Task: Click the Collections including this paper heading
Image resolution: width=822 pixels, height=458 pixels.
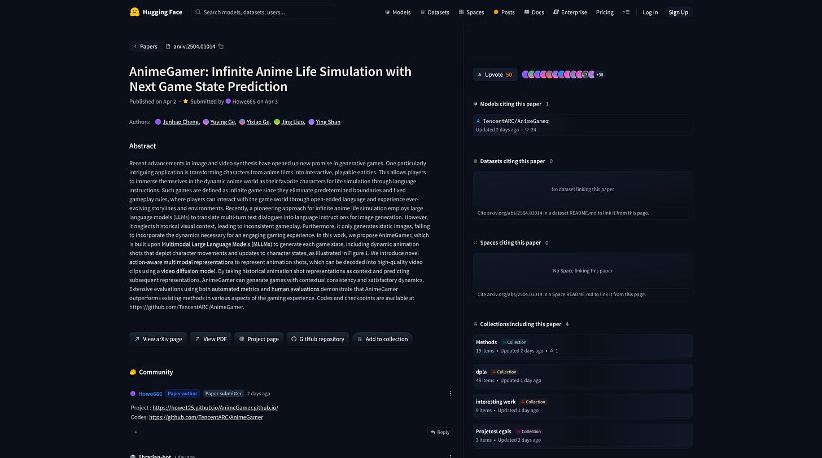Action: coord(521,324)
